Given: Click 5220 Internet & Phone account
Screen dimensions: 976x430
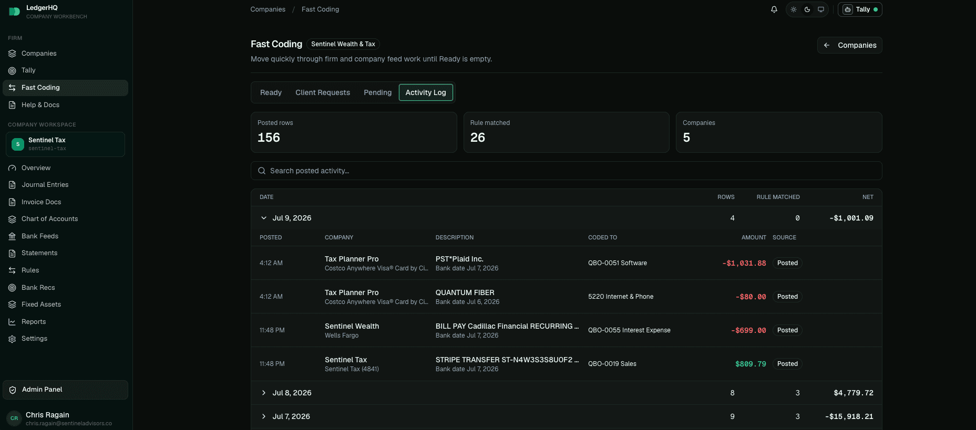Looking at the screenshot, I should coord(621,297).
